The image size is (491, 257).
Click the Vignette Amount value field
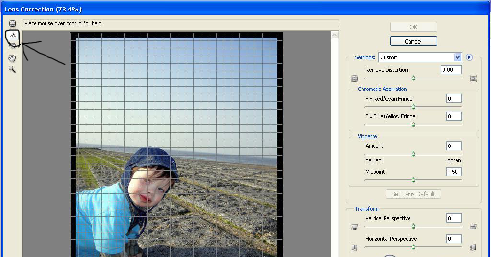[x=454, y=146]
